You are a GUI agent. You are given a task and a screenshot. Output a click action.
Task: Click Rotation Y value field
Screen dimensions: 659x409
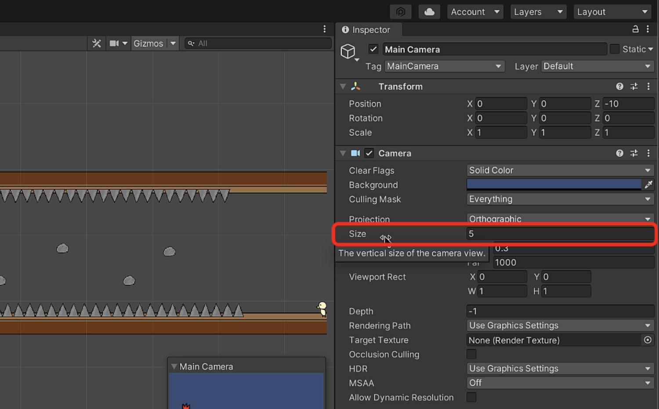coord(565,118)
